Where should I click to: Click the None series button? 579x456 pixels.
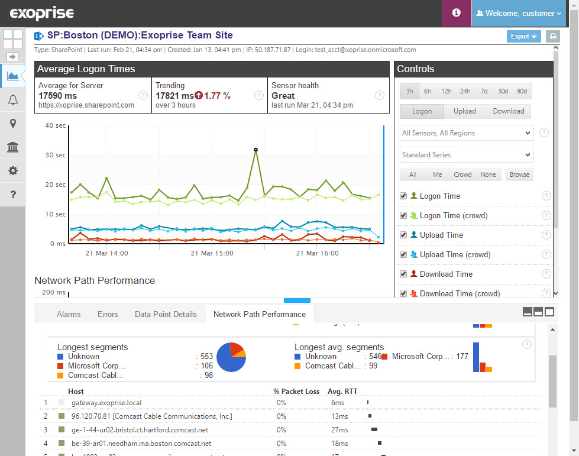488,174
